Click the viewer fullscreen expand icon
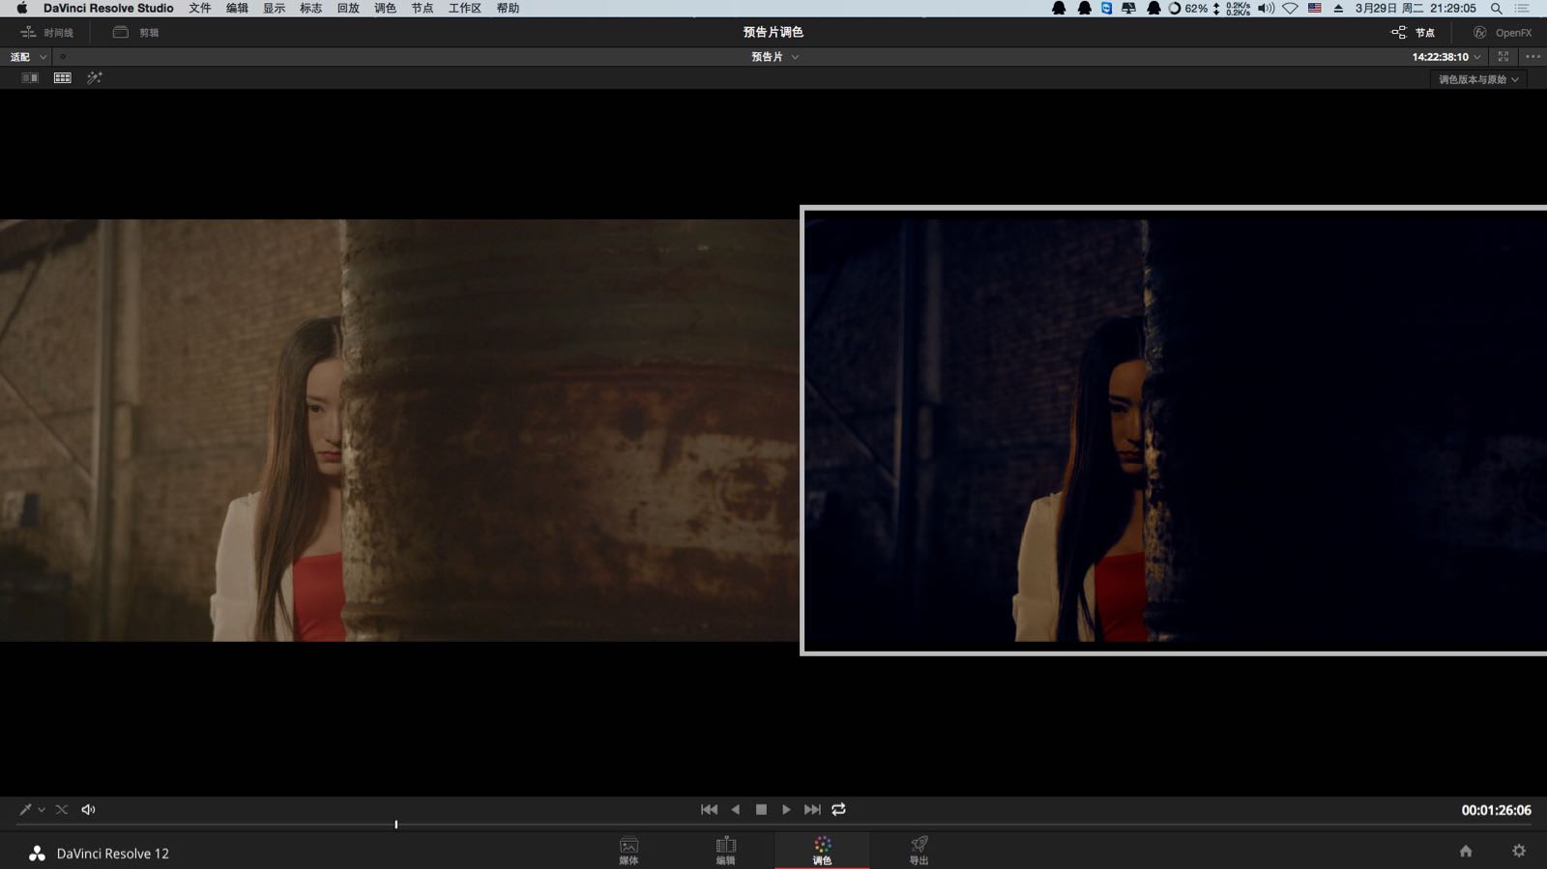Screen dimensions: 1547x869 pos(1503,57)
